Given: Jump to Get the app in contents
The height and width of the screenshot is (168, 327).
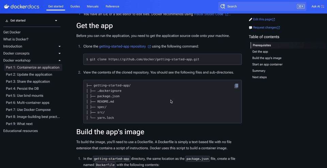Looking at the screenshot, I should [x=260, y=52].
